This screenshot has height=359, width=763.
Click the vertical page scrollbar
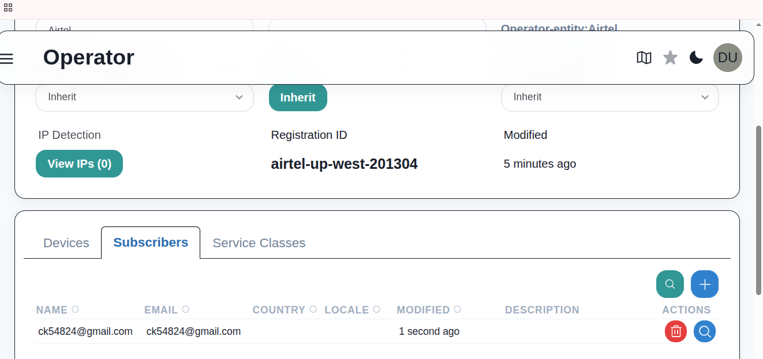click(x=758, y=207)
